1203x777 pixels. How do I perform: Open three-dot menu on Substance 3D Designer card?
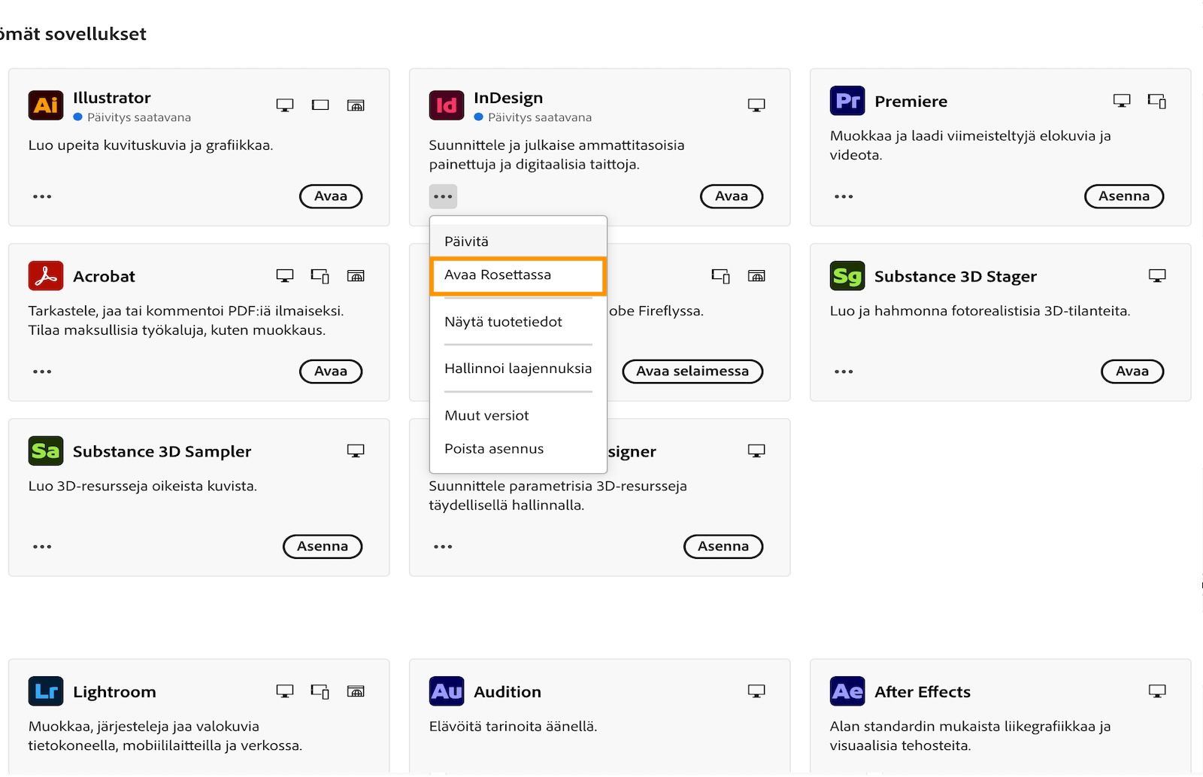coord(443,547)
